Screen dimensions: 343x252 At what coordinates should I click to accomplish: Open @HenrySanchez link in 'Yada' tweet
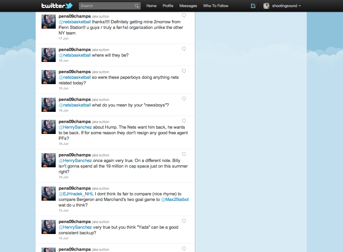(x=75, y=227)
